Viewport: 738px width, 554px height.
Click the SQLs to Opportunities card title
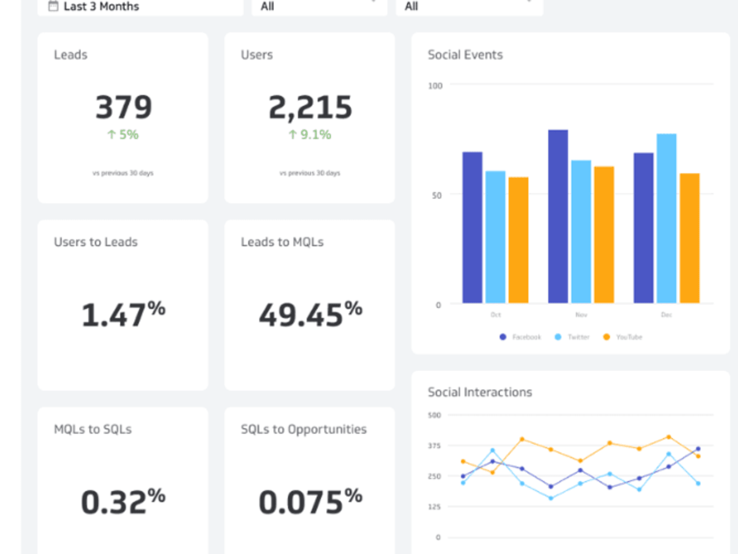[304, 430]
